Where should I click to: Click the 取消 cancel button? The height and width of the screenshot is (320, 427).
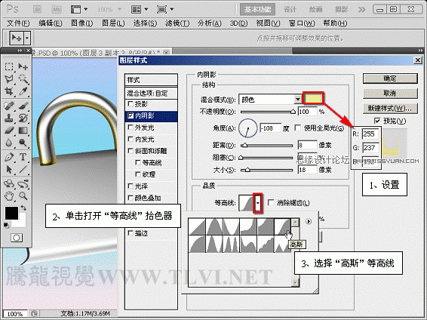(x=390, y=93)
